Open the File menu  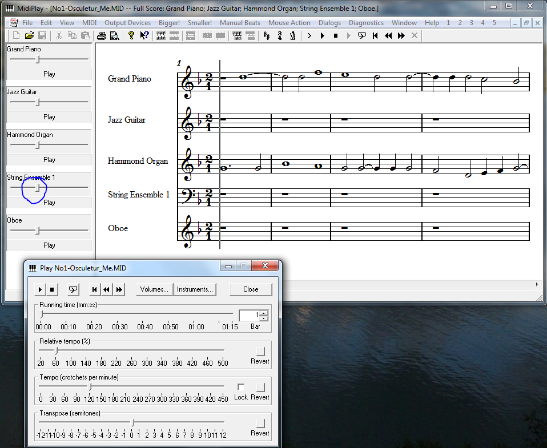[27, 23]
